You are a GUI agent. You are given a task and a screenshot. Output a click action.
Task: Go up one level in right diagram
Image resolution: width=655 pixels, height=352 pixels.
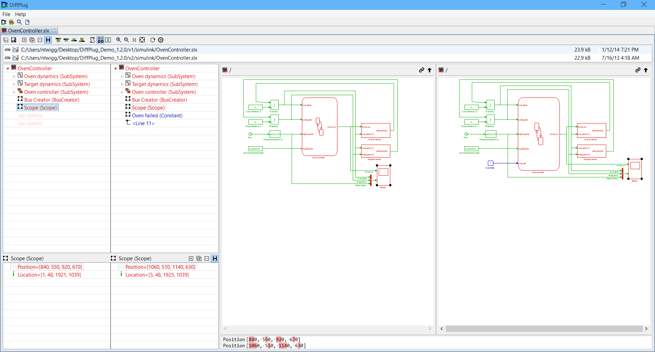[x=646, y=70]
